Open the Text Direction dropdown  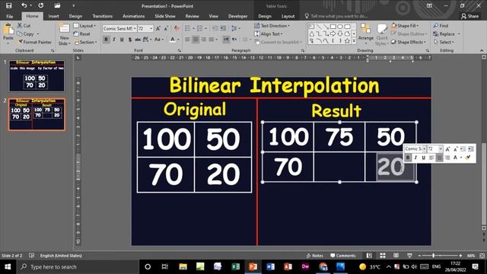pyautogui.click(x=272, y=25)
